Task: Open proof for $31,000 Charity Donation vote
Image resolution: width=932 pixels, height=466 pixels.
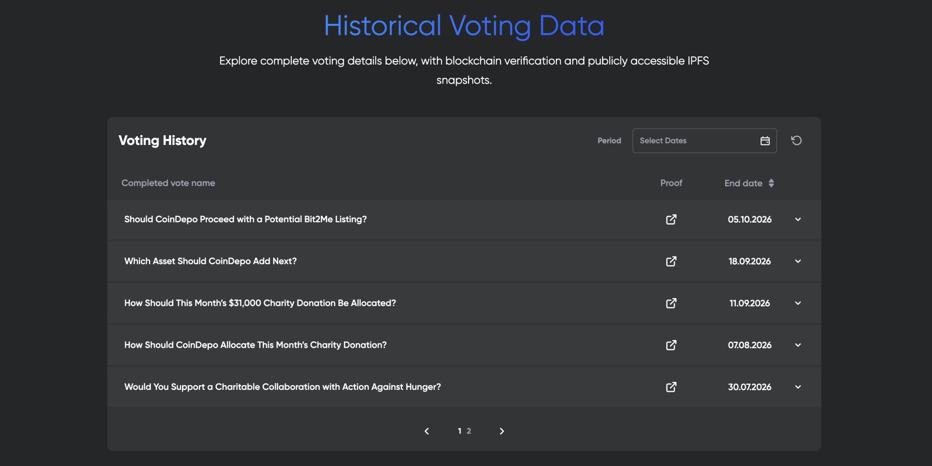Action: pos(671,303)
